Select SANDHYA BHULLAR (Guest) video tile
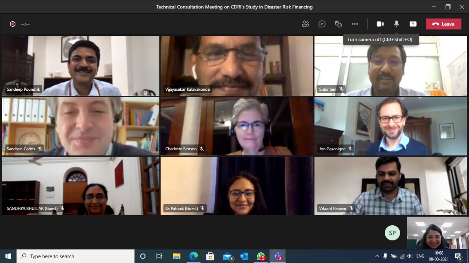This screenshot has height=263, width=469. tap(81, 186)
